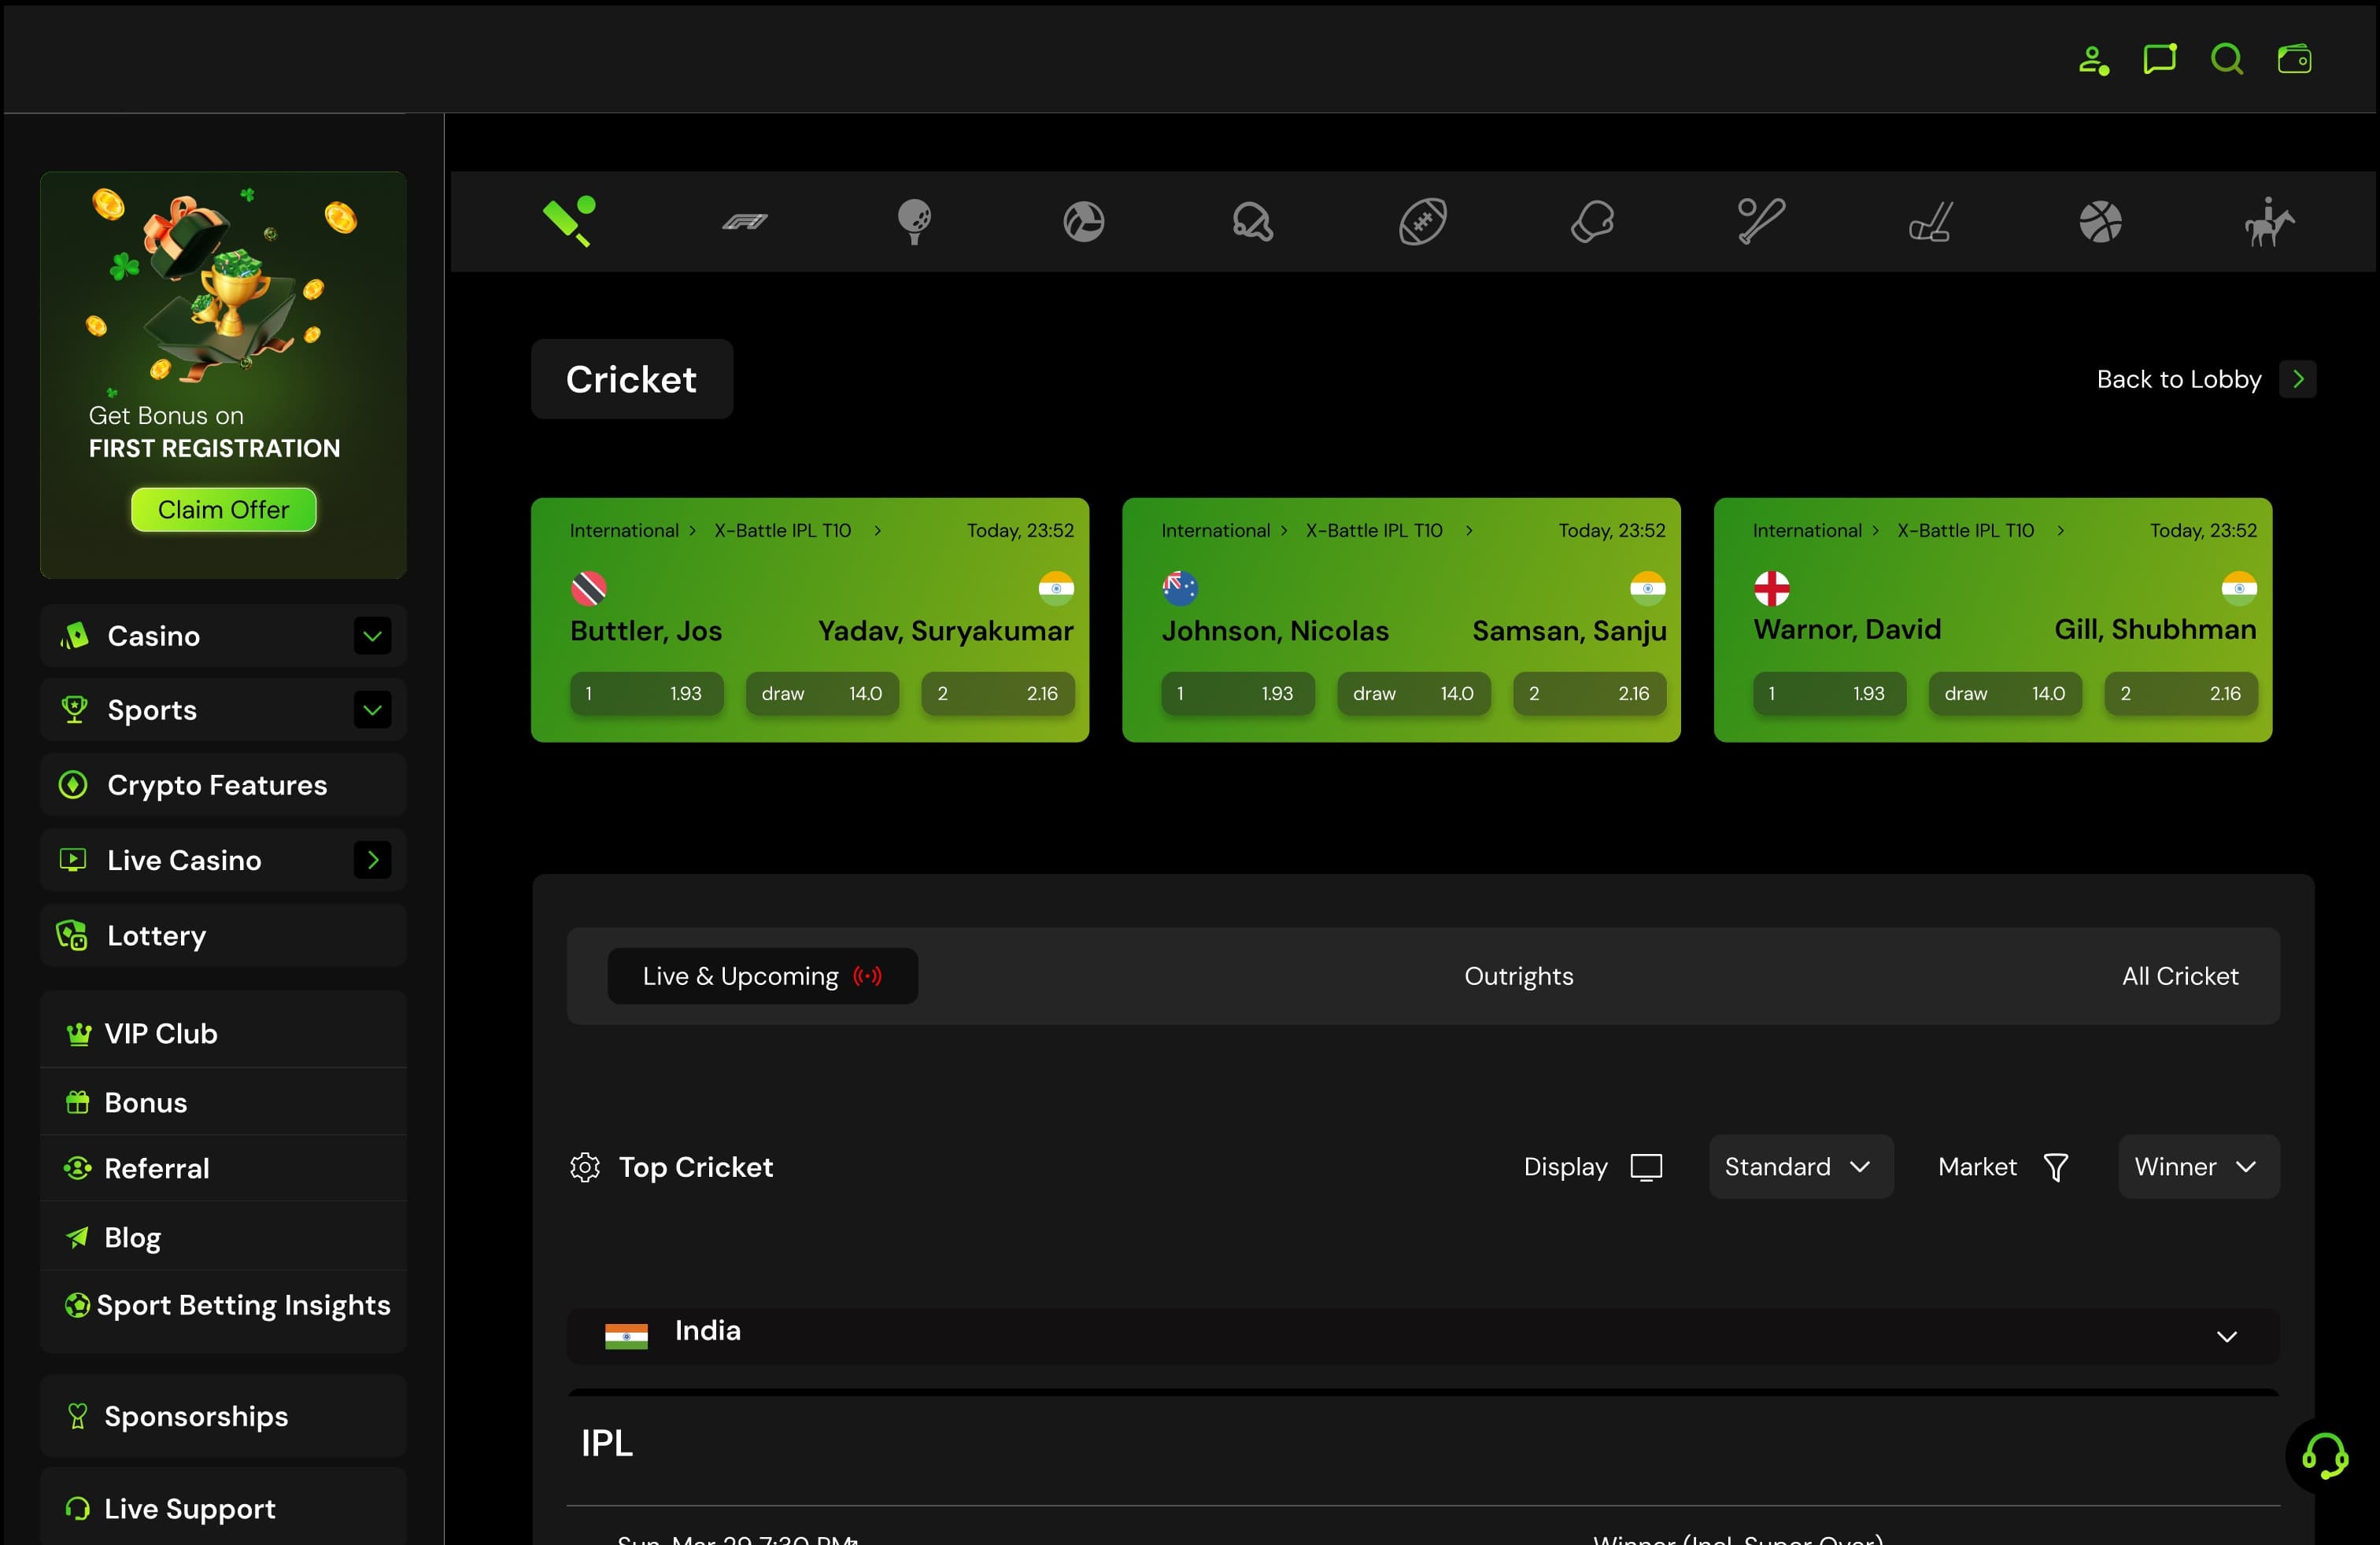2380x1545 pixels.
Task: Expand the Live Casino arrow
Action: (372, 860)
